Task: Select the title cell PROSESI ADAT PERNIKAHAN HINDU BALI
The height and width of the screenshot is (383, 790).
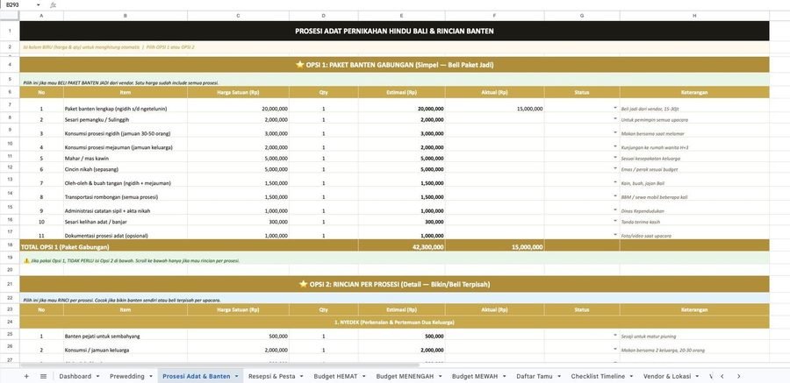Action: 394,31
